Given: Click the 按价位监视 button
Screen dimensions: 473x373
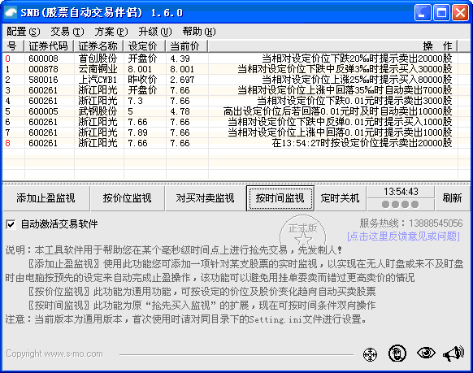Looking at the screenshot, I should [x=128, y=198].
